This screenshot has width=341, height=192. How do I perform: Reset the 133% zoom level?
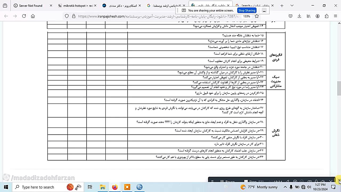pyautogui.click(x=247, y=16)
